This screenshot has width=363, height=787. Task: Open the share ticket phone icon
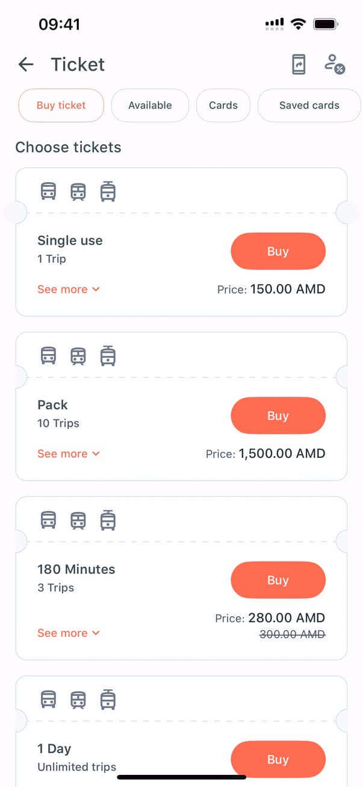(x=299, y=65)
